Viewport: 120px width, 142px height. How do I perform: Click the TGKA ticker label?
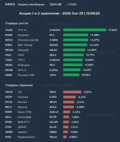pyautogui.click(x=9, y=60)
